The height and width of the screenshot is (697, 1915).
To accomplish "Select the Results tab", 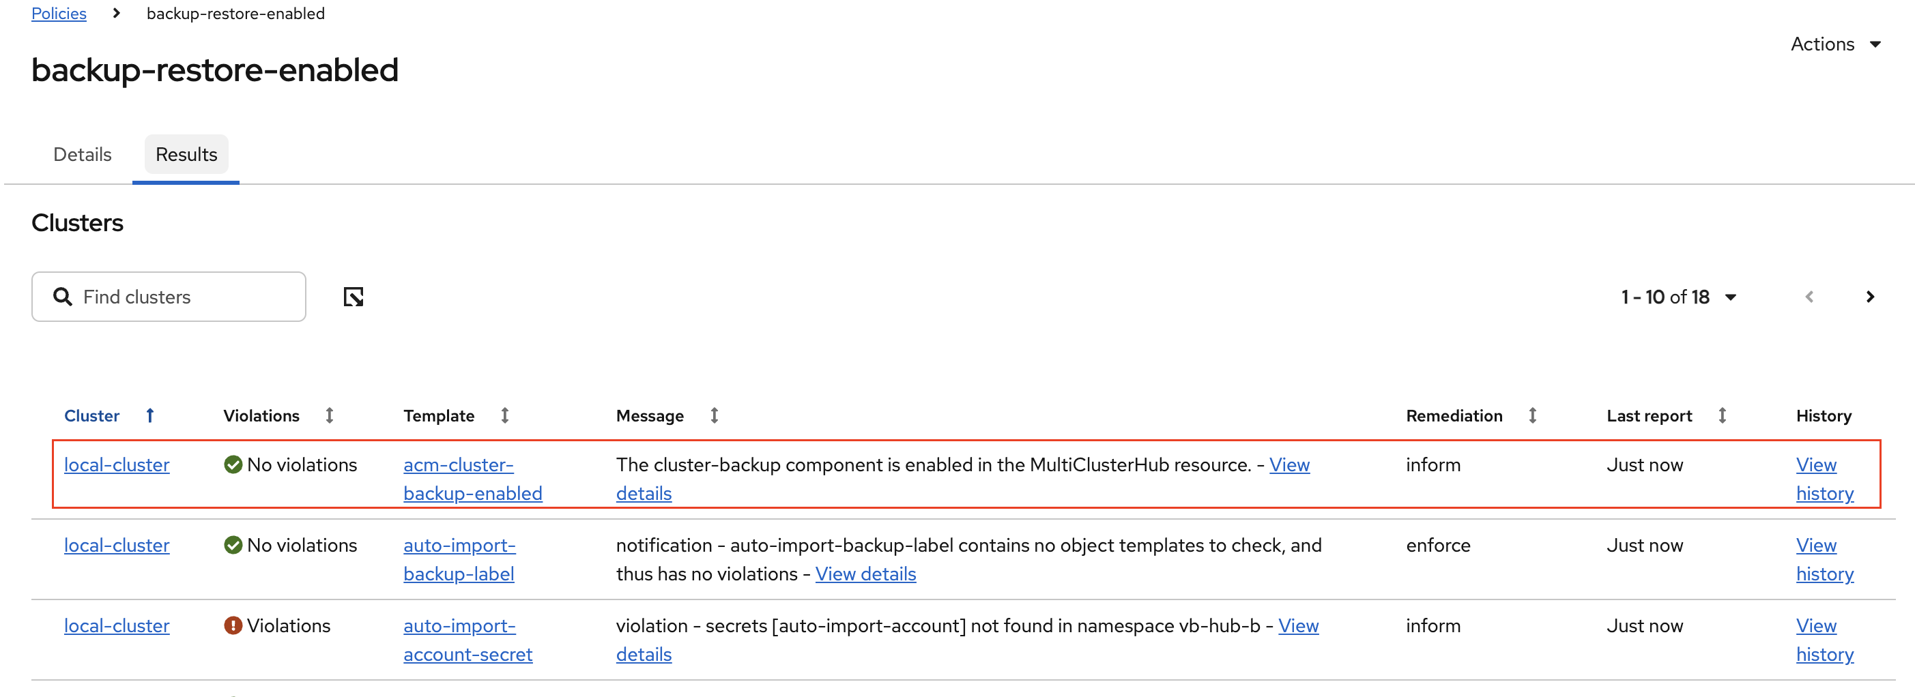I will (186, 155).
